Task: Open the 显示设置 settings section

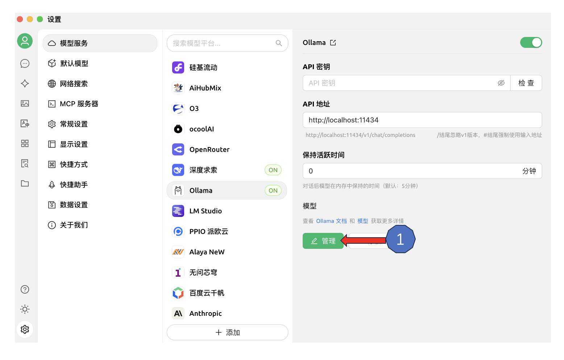Action: click(x=100, y=144)
